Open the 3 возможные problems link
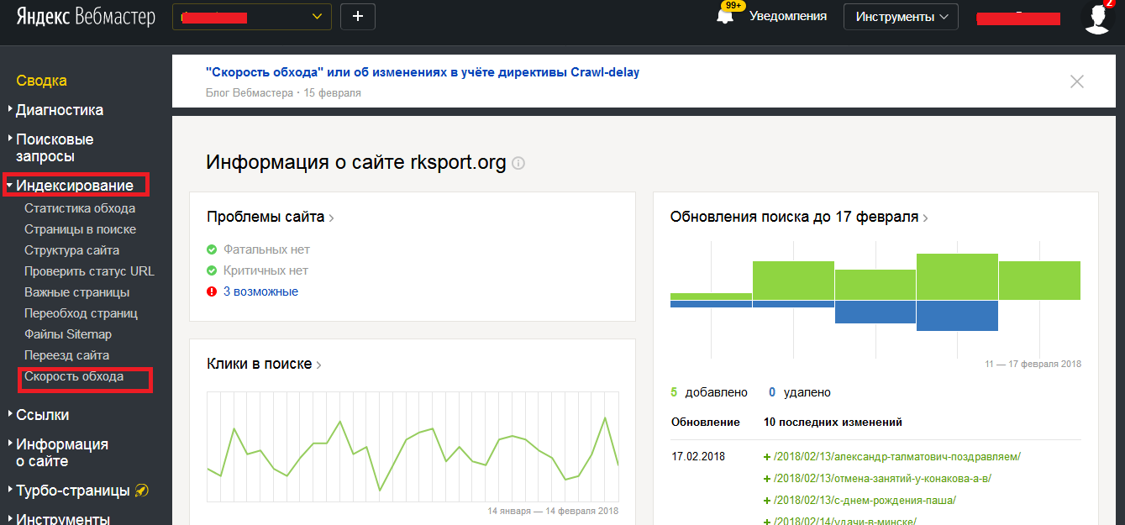The width and height of the screenshot is (1125, 525). 260,291
